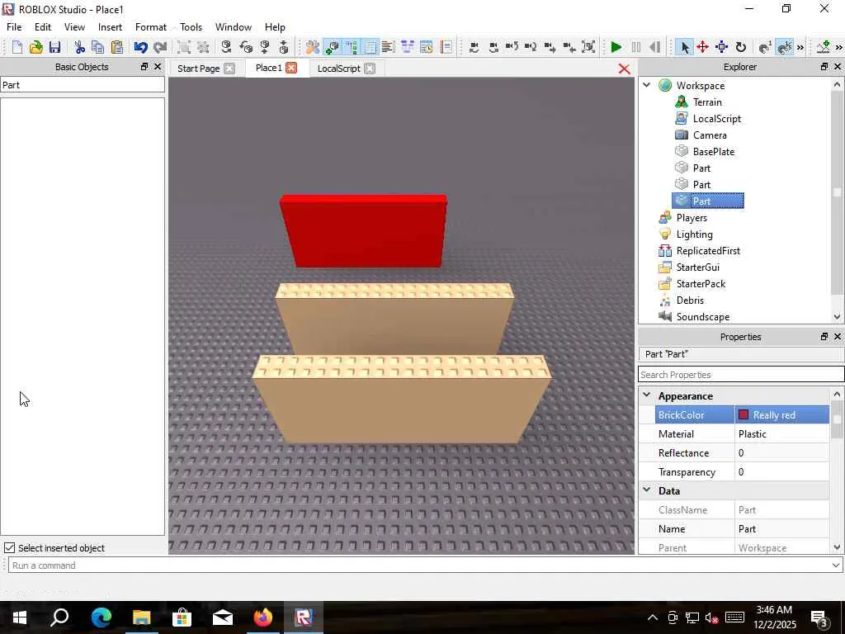845x634 pixels.
Task: Click the Run a command field
Action: 418,565
